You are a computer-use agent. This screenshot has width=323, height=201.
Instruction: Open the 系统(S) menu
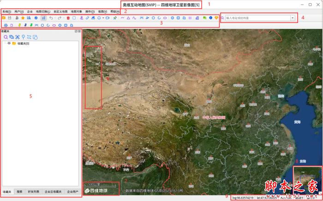[7, 11]
